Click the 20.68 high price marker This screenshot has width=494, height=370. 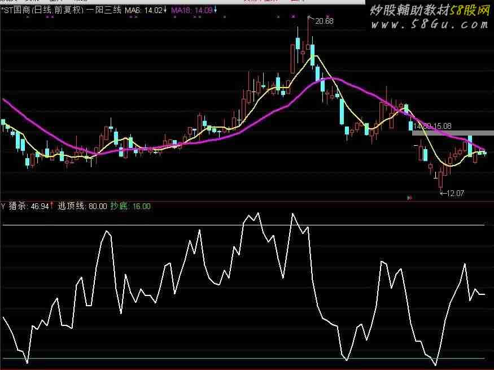[324, 21]
